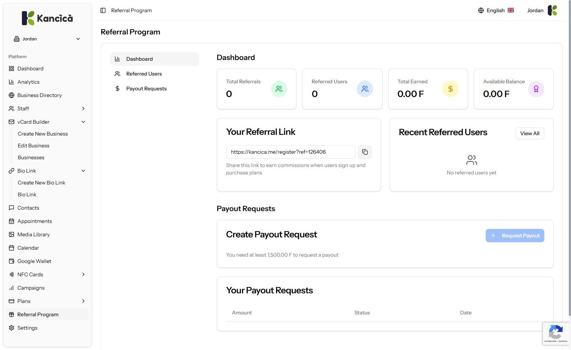This screenshot has height=350, width=571.
Task: Click the Available Balance award icon
Action: point(536,89)
